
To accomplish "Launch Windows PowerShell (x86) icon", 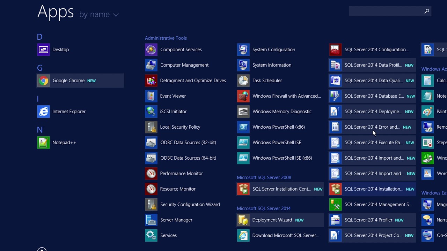I will (243, 127).
